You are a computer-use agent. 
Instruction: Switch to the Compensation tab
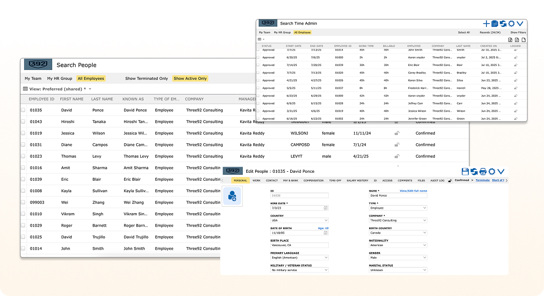(313, 180)
